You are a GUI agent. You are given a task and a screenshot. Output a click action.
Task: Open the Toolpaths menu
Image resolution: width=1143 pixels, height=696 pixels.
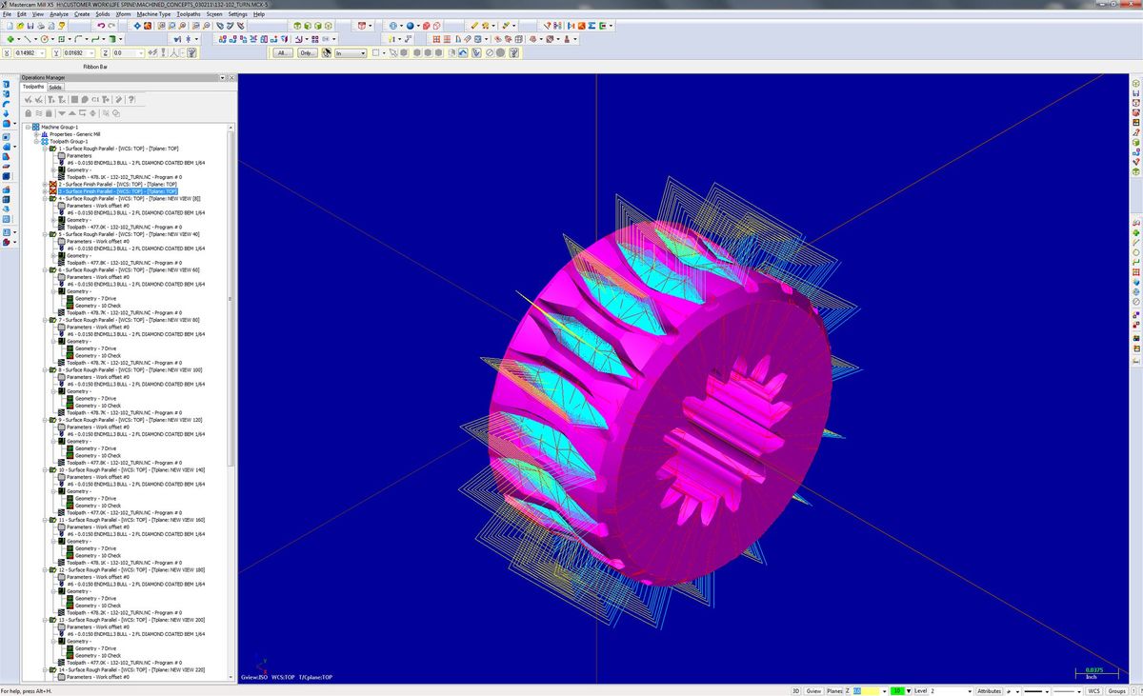pyautogui.click(x=189, y=14)
